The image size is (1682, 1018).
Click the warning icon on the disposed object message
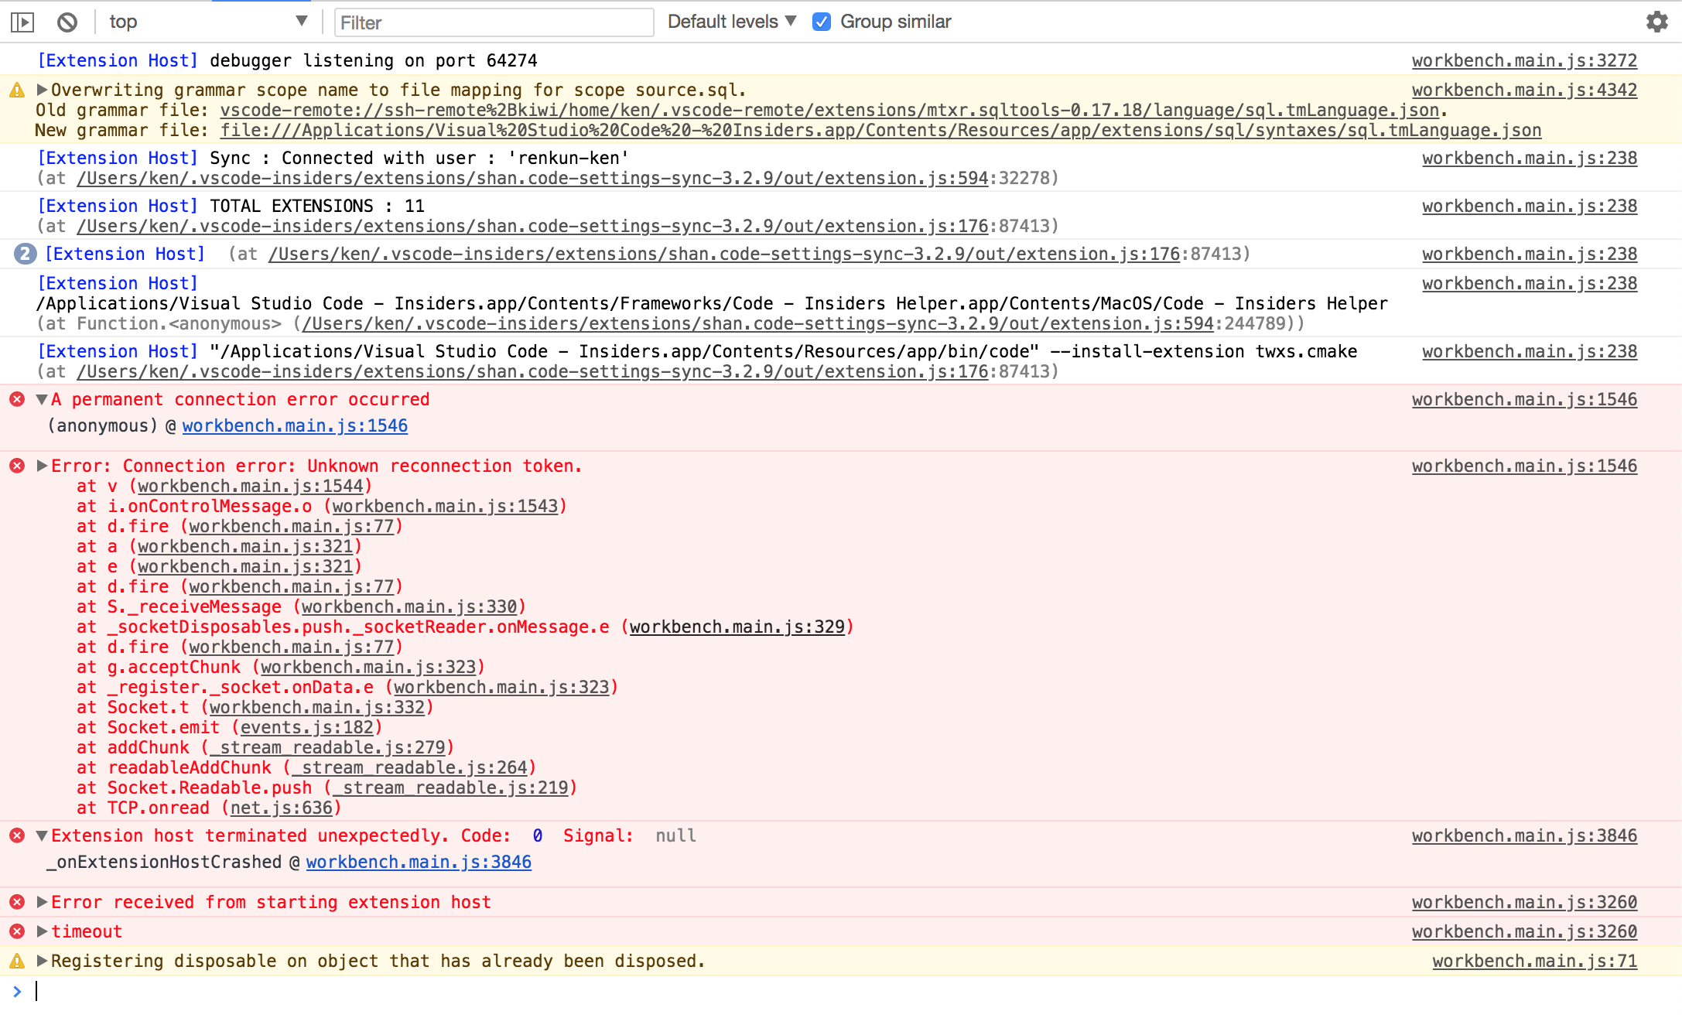click(18, 961)
